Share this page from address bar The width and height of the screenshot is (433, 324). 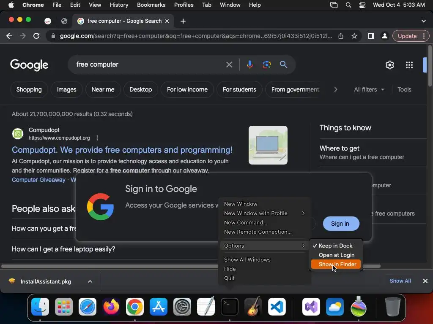(x=341, y=36)
